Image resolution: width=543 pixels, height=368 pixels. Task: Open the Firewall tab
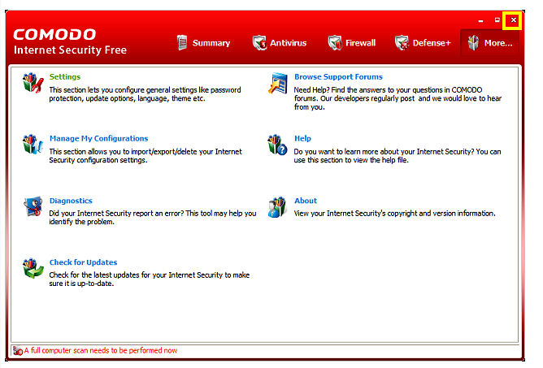(352, 43)
